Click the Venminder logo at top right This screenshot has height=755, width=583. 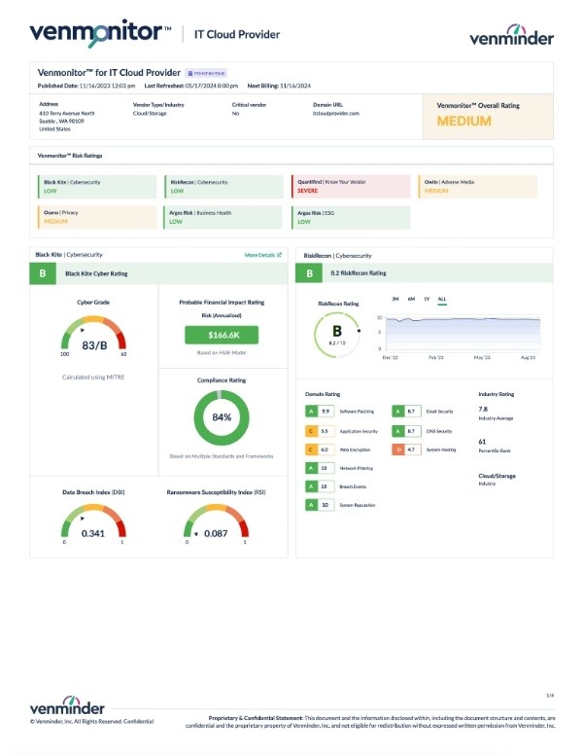pyautogui.click(x=511, y=36)
